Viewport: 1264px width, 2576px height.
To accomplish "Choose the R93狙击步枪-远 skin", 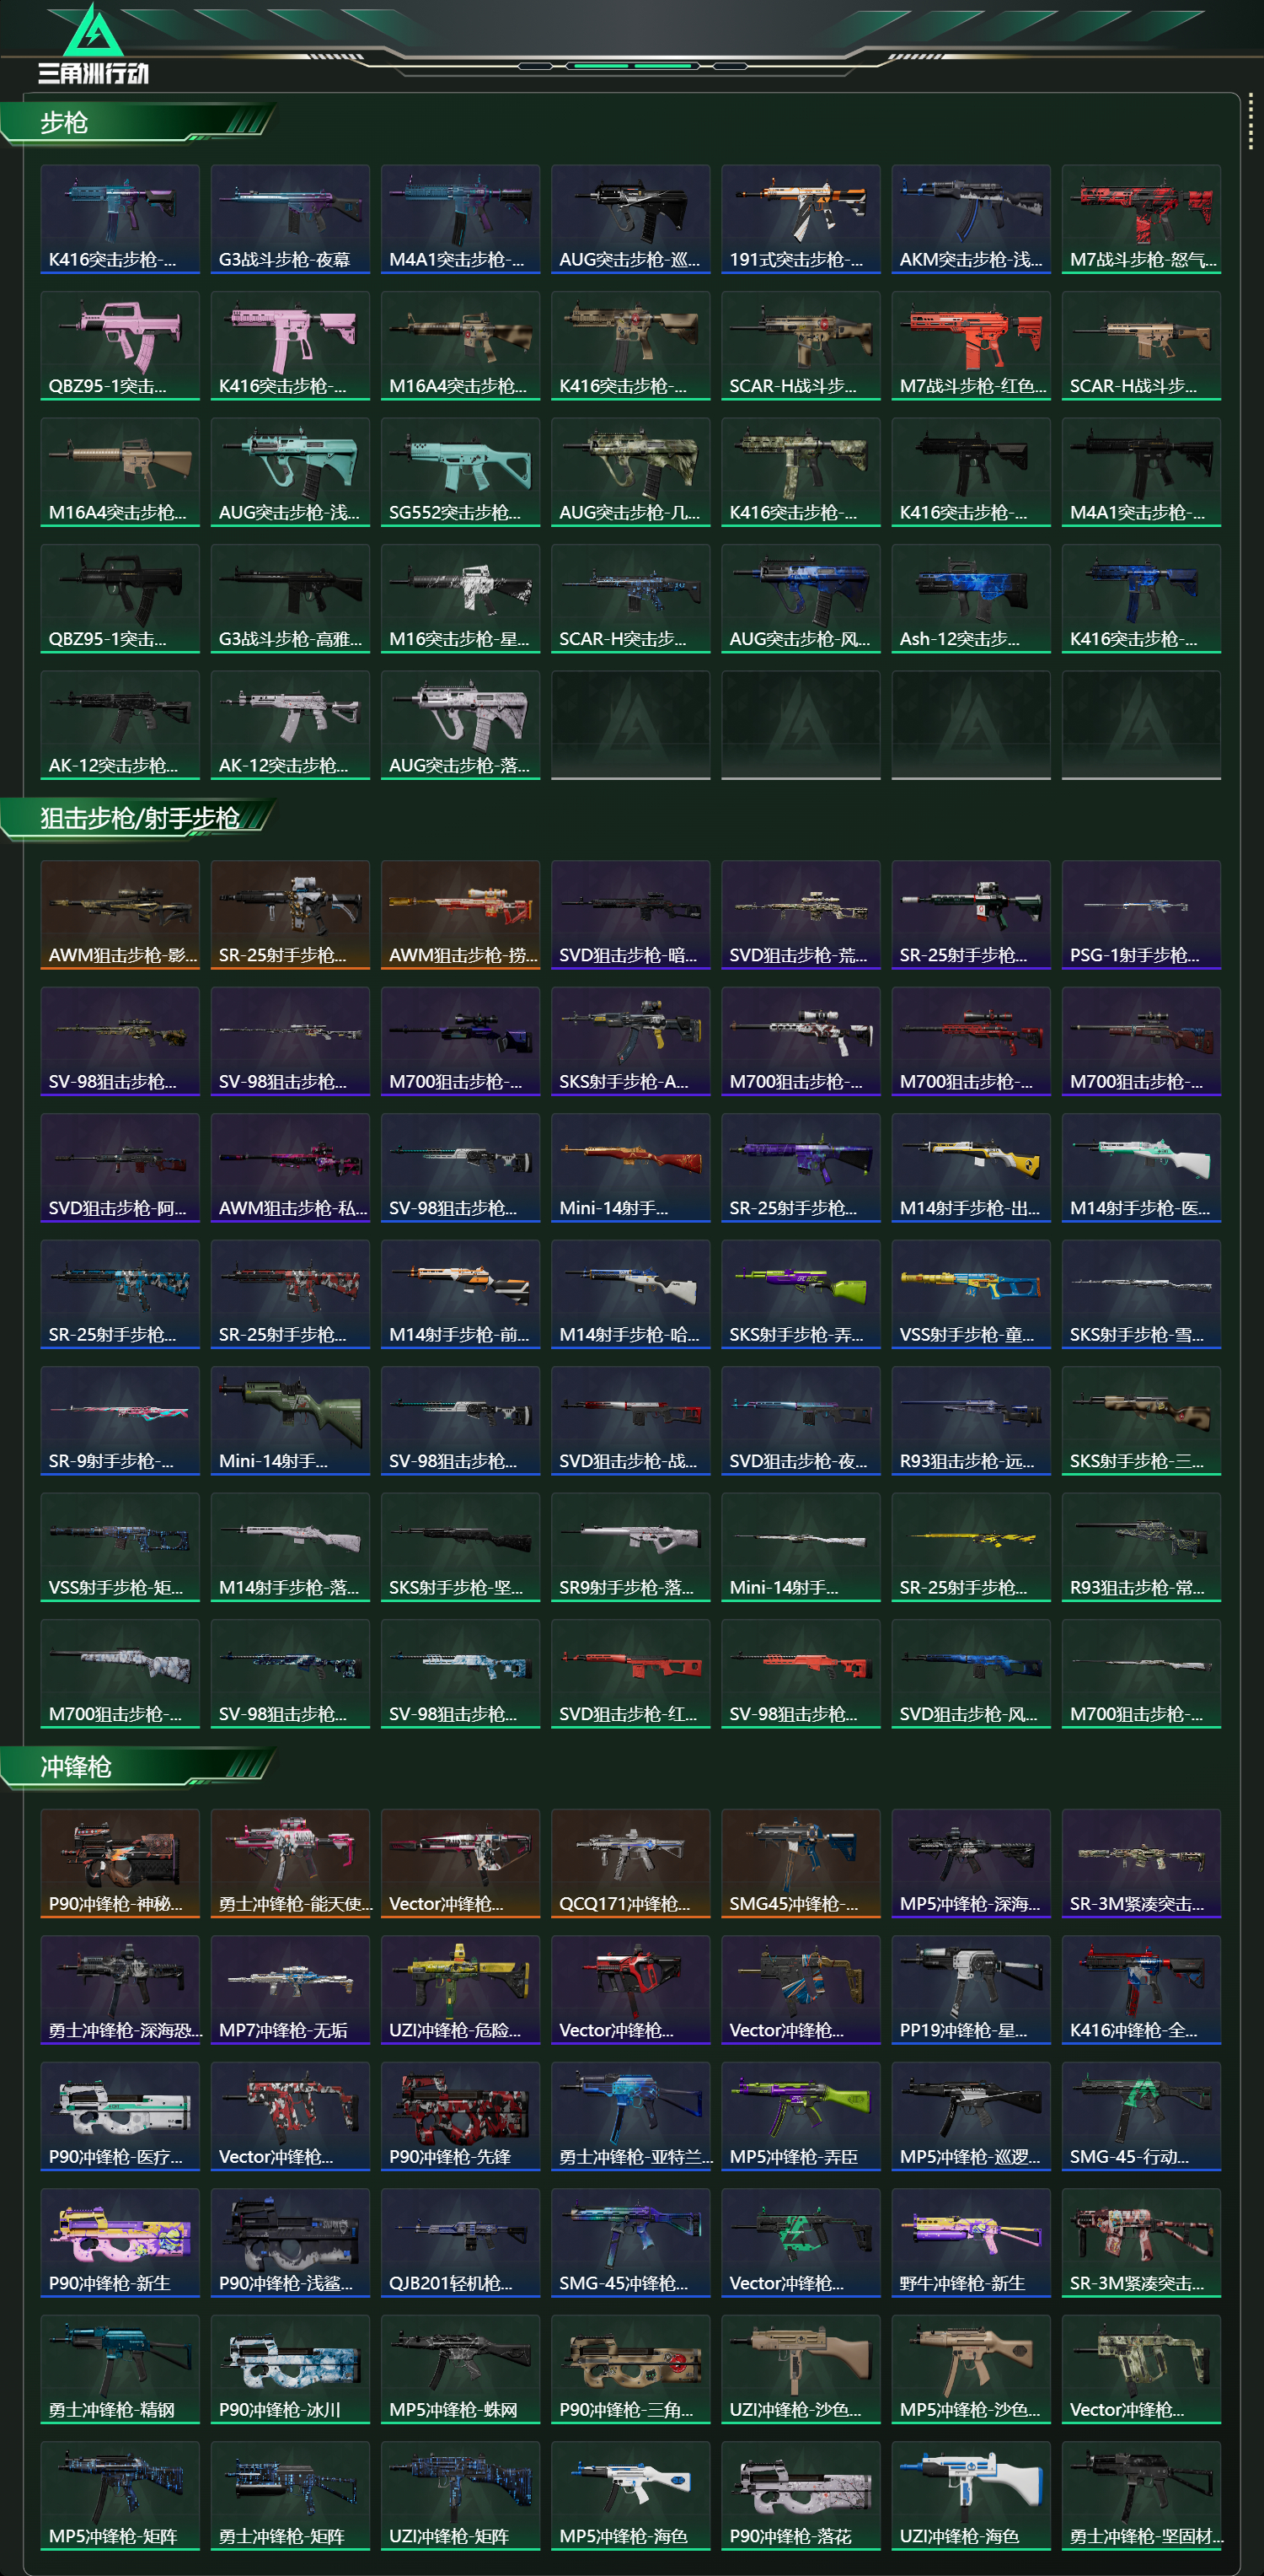I will coord(970,1421).
